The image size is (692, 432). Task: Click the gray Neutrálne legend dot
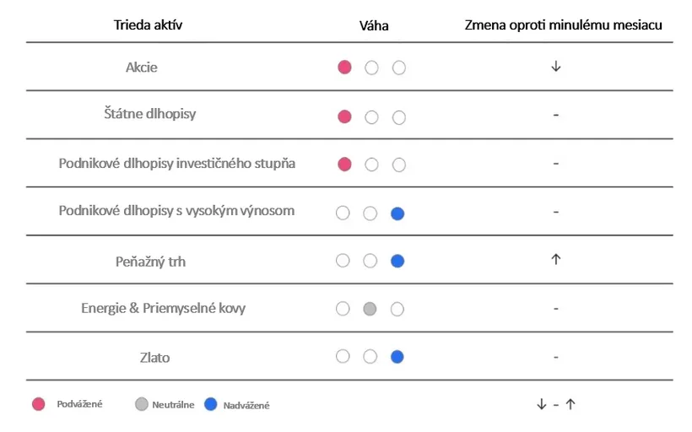click(x=141, y=404)
